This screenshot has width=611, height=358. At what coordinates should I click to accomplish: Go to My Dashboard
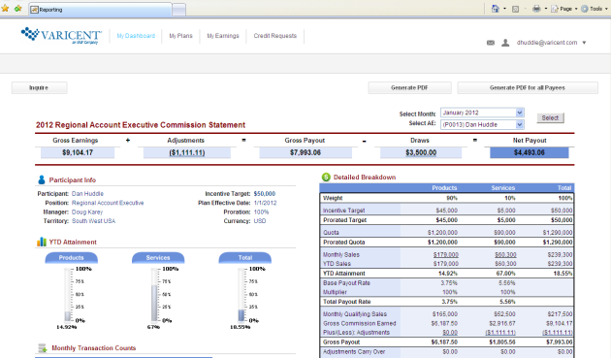coord(136,36)
